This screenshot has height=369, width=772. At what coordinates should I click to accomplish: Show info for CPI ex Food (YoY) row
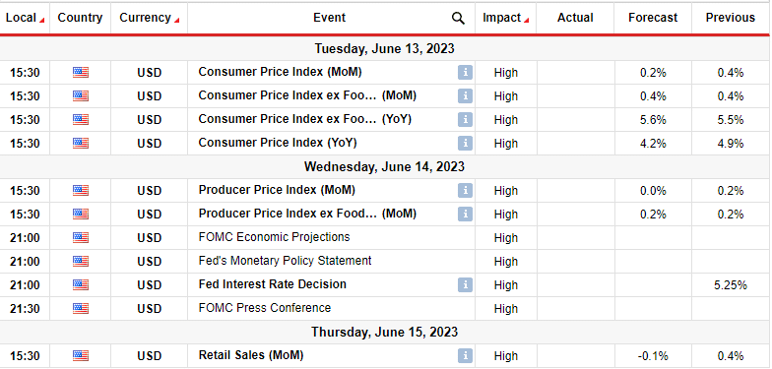[x=465, y=120]
